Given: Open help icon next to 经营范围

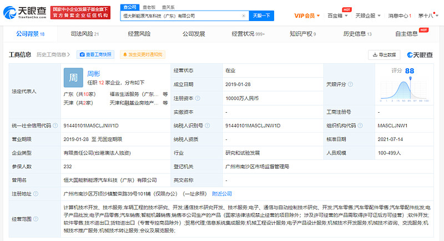Looking at the screenshot, I should tap(36, 219).
